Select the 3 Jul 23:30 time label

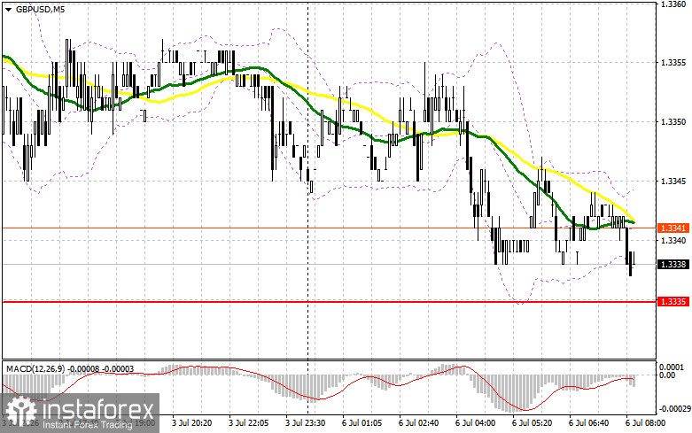(306, 423)
